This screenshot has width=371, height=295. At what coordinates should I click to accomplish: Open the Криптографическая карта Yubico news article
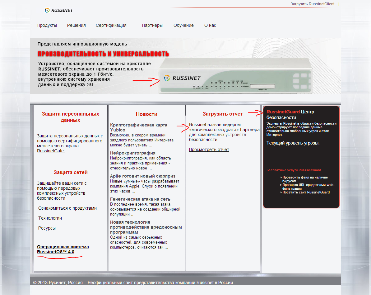tap(139, 127)
